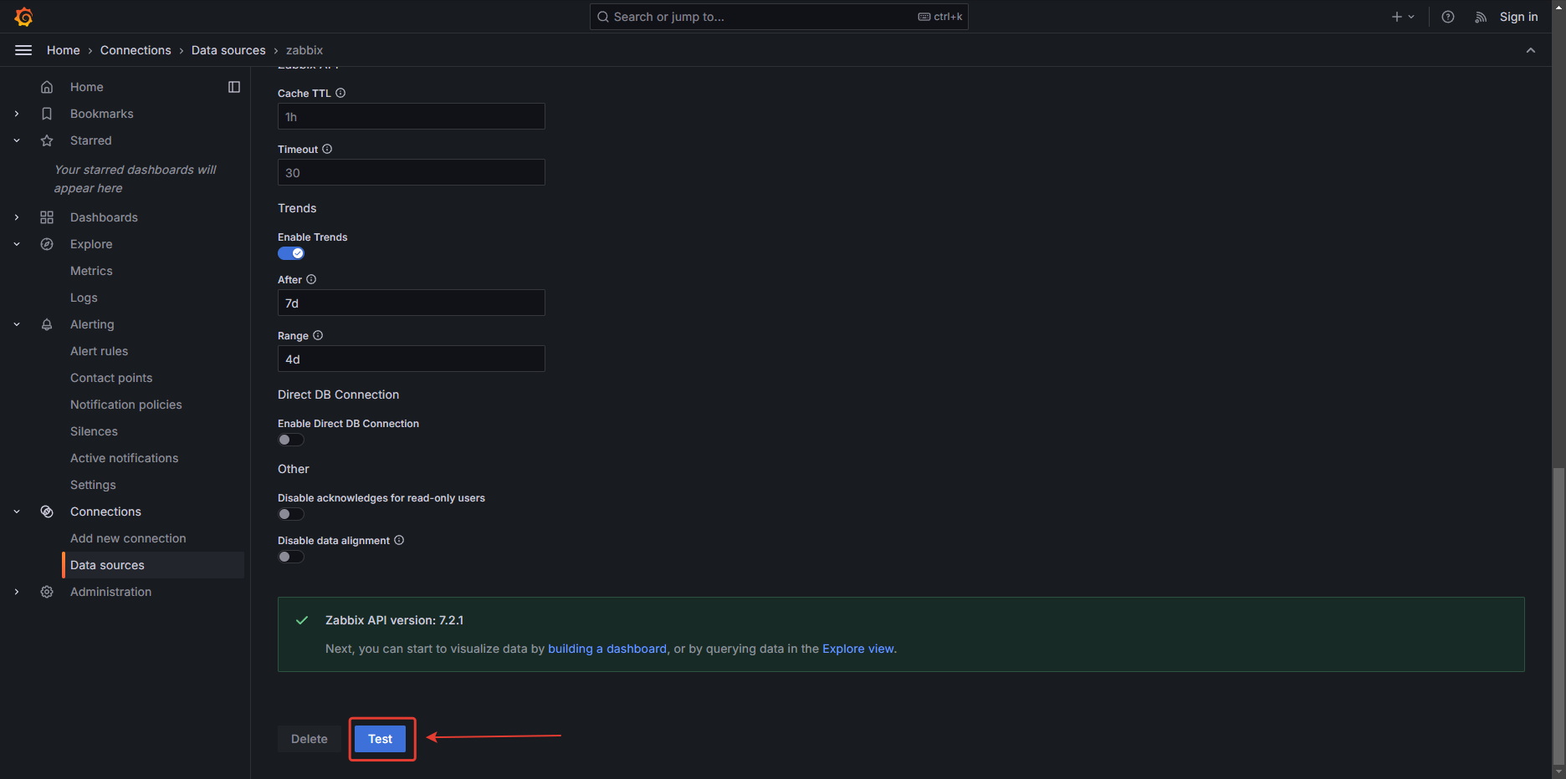Click Disable data alignment info icon
Viewport: 1566px width, 779px height.
pos(399,540)
